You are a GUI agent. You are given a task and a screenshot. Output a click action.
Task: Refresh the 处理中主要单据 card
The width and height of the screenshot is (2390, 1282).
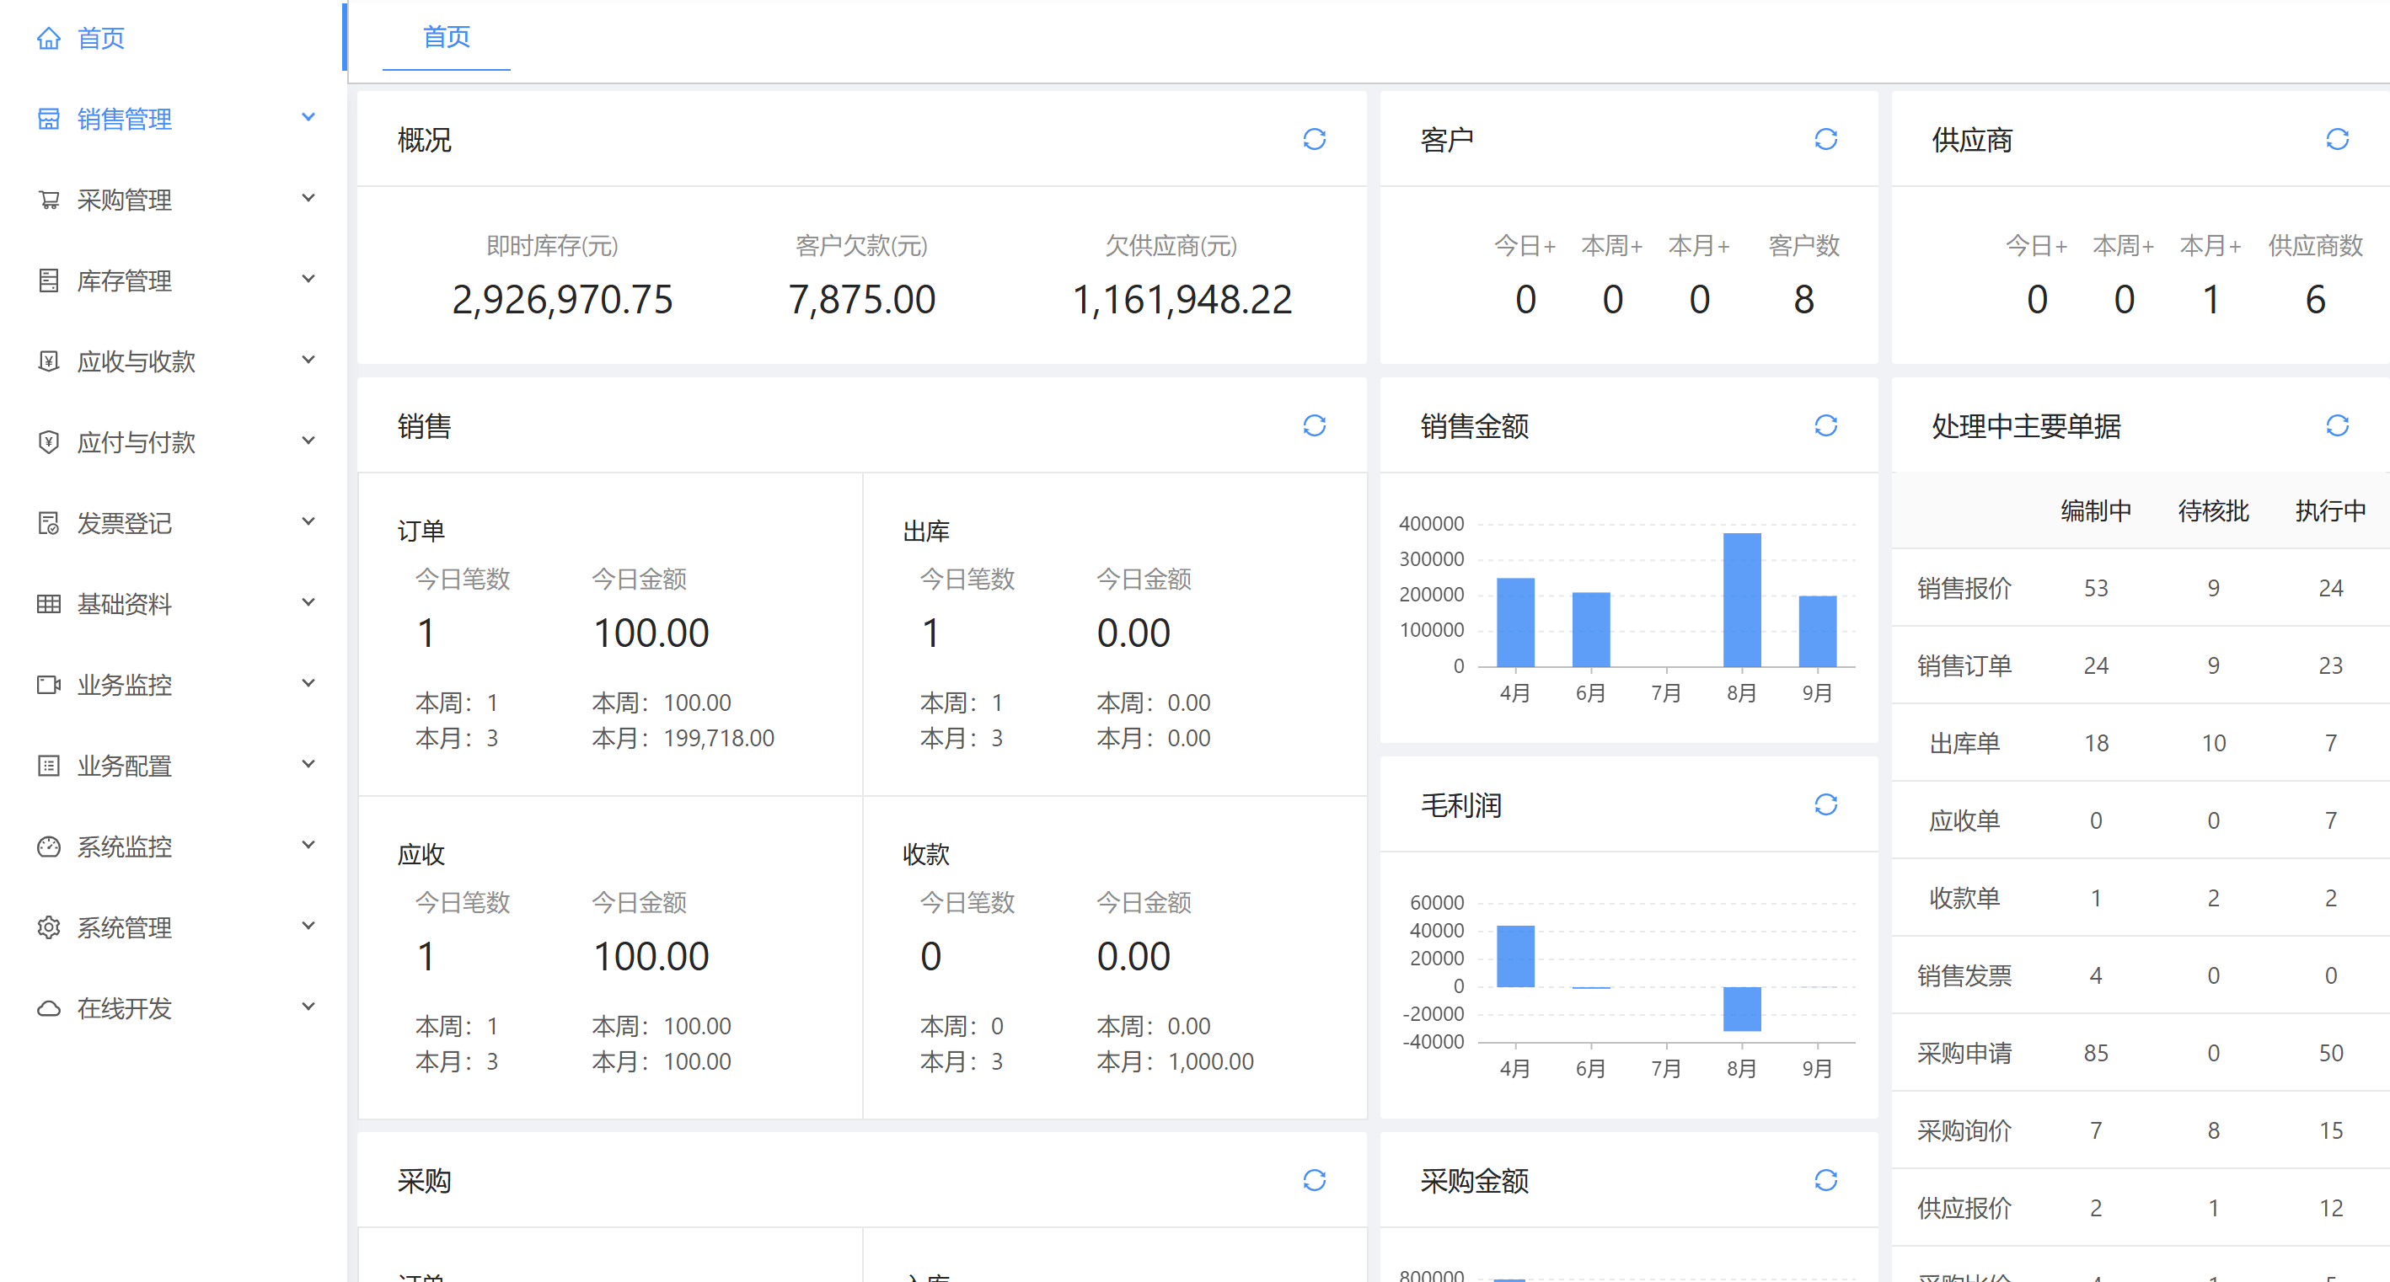tap(2337, 425)
